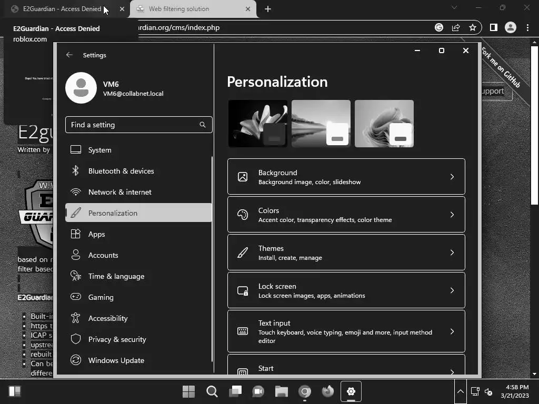Click the Themes brush icon

243,252
